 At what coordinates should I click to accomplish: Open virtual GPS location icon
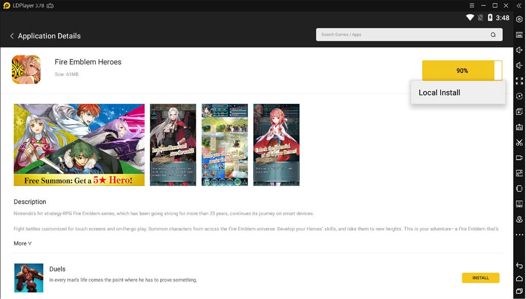point(519,219)
